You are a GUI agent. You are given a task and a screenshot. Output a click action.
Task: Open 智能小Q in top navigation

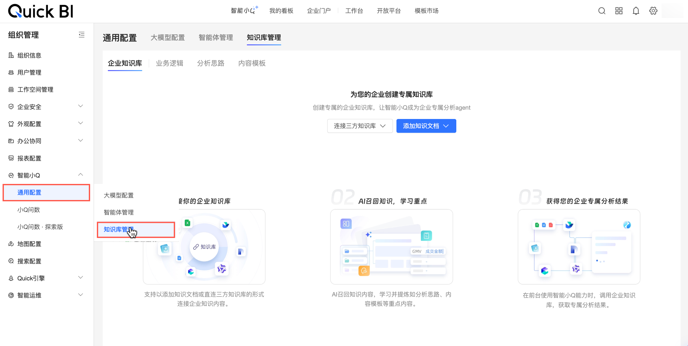pos(244,11)
